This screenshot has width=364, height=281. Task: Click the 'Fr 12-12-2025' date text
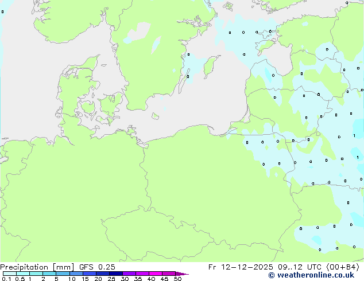[241, 267]
